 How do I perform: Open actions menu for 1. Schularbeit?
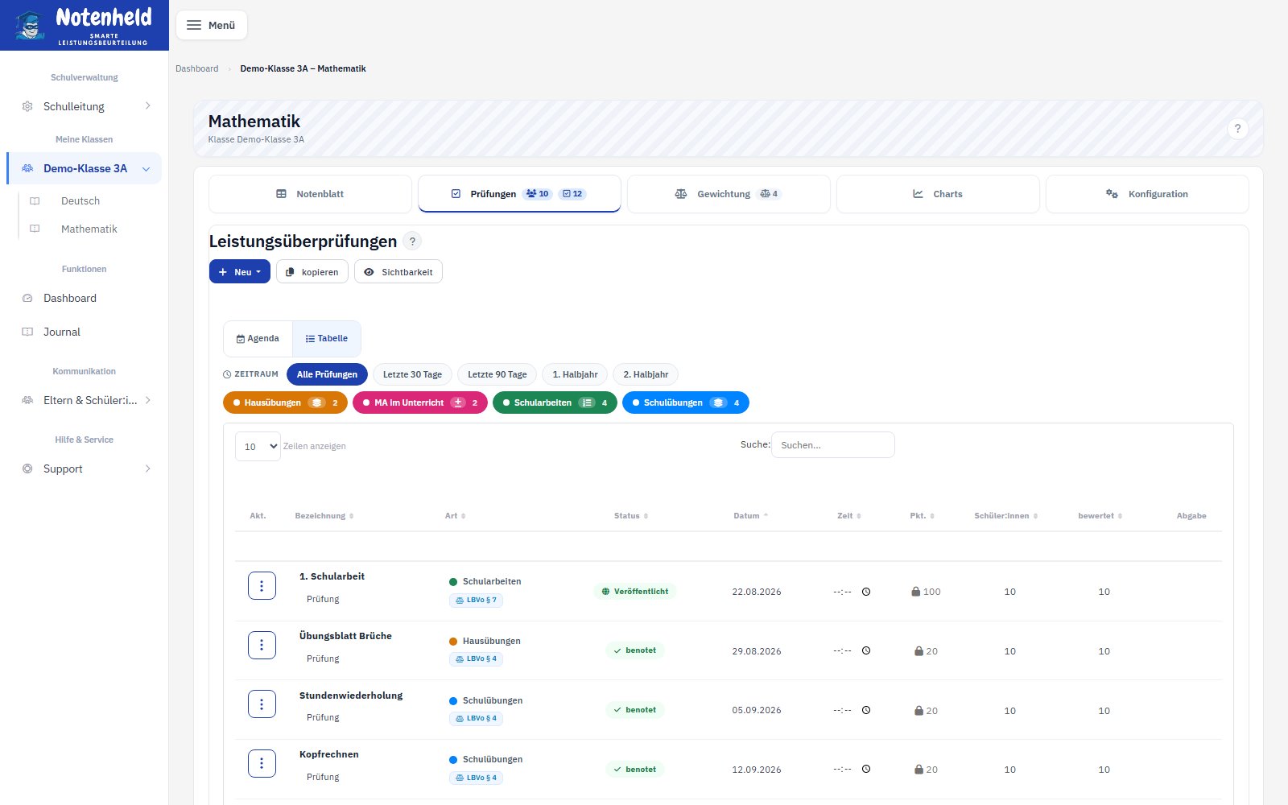tap(262, 585)
